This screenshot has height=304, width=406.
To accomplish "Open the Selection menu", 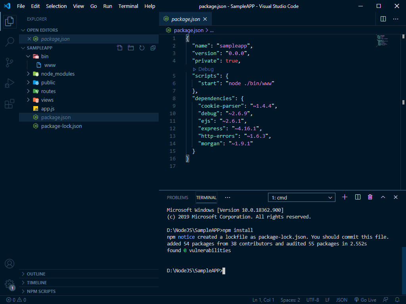I will 56,6.
